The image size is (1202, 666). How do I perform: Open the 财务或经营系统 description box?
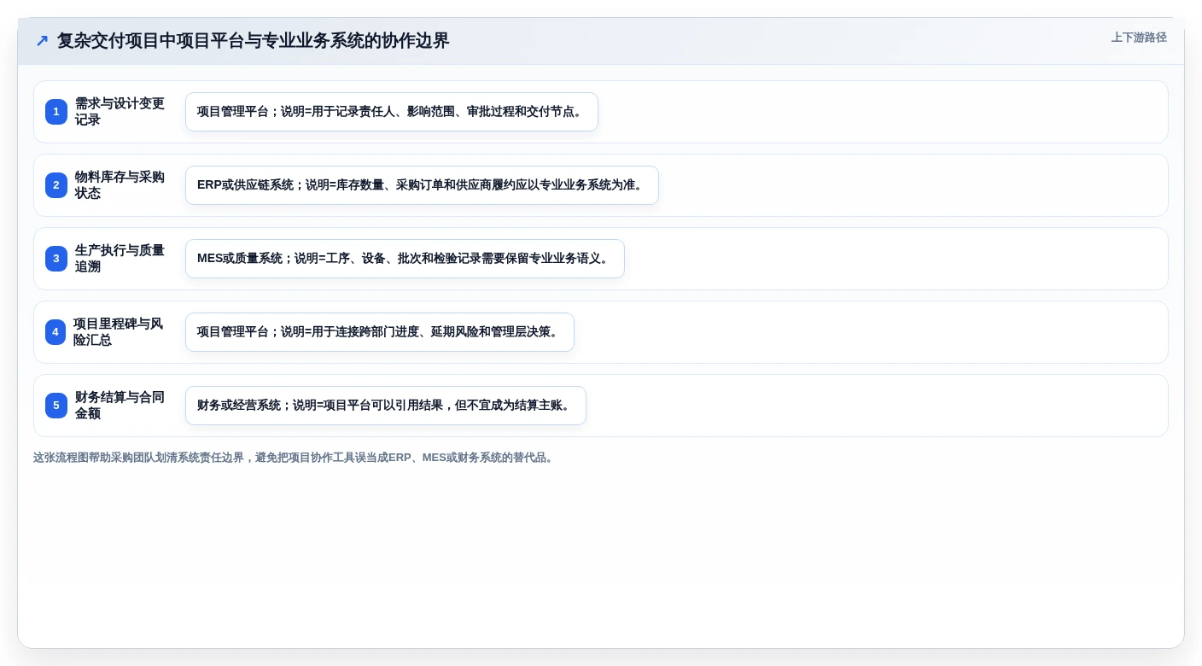point(386,406)
